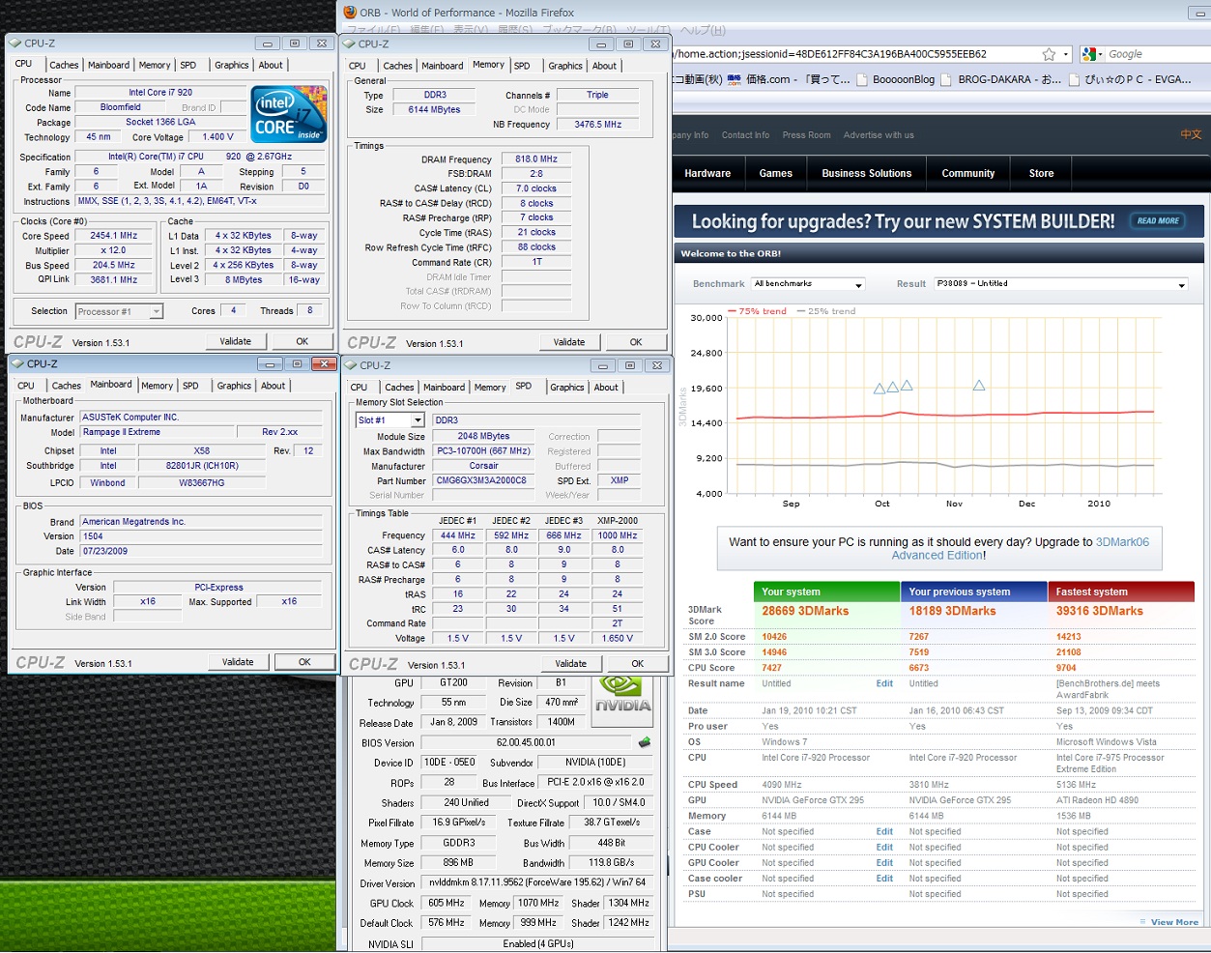Open the Hardware site navigation item
Image resolution: width=1211 pixels, height=953 pixels.
coord(707,173)
